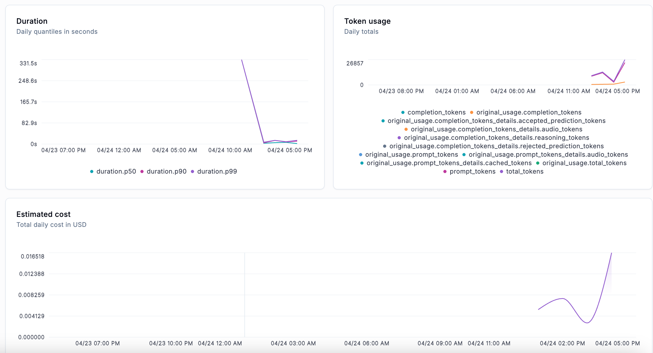This screenshot has height=353, width=653.
Task: Click the blue original_usage.prompt_tokens legend dot
Action: click(360, 155)
